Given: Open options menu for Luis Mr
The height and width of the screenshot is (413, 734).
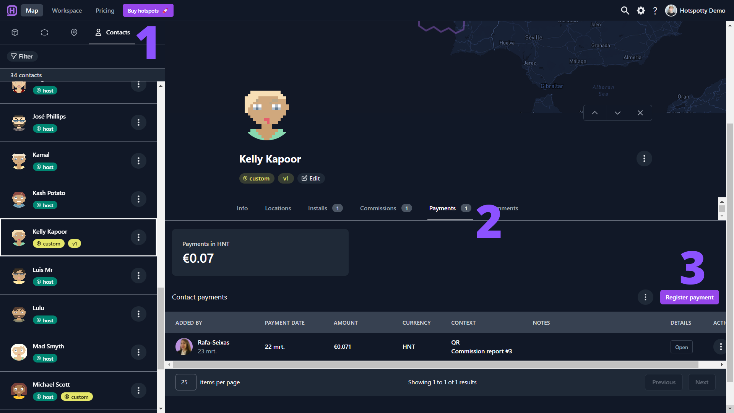Looking at the screenshot, I should click(138, 275).
